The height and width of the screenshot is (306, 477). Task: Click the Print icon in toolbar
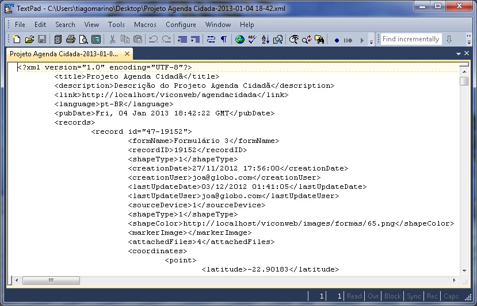[x=71, y=40]
